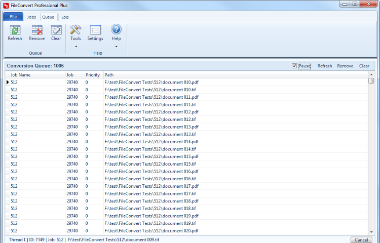The width and height of the screenshot is (380, 243).
Task: Click the row selector arrow for document 010.pdf
Action: click(8, 83)
